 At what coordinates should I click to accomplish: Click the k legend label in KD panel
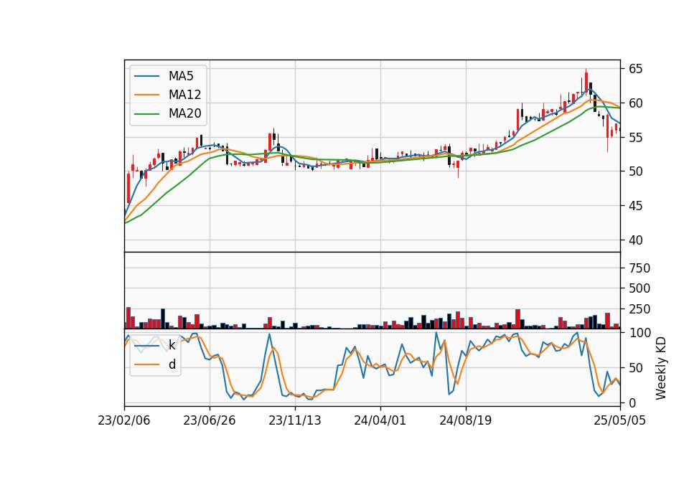point(172,345)
